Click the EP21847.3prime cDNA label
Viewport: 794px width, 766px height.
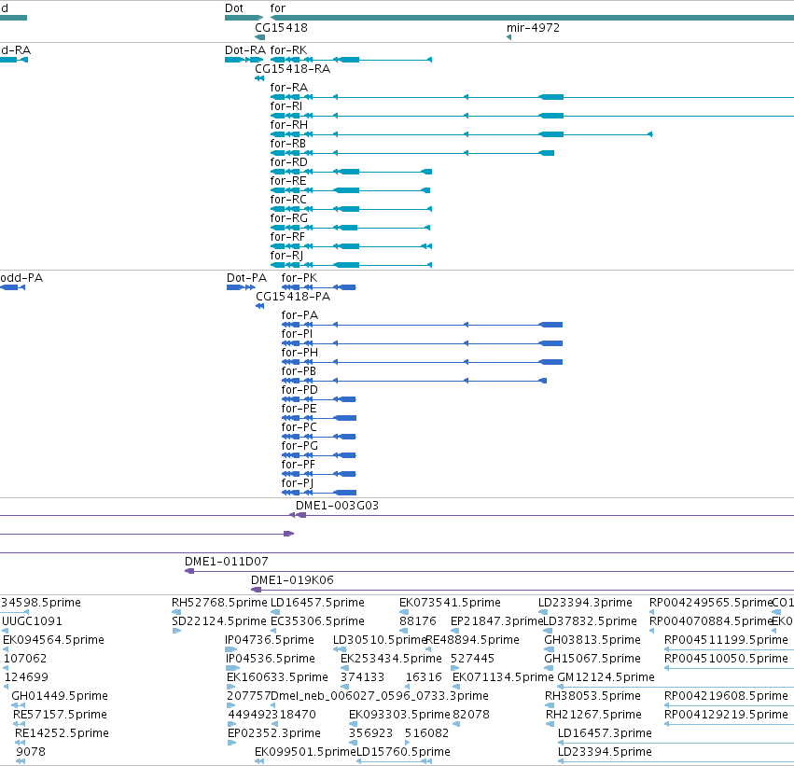tap(496, 621)
